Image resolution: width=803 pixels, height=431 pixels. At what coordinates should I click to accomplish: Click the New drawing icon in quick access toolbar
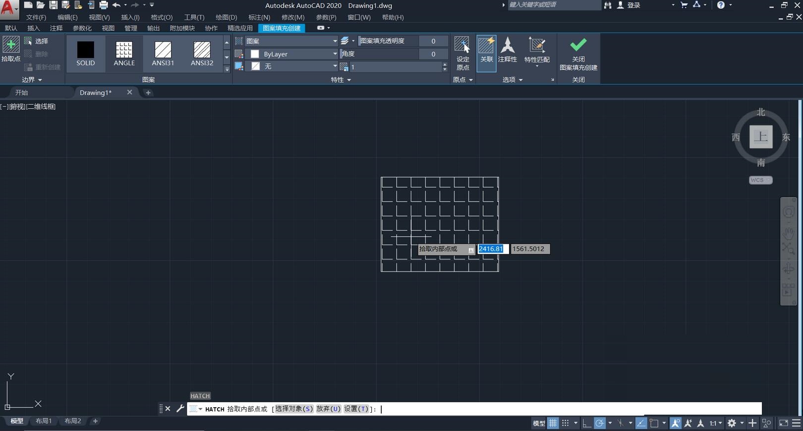pos(28,5)
